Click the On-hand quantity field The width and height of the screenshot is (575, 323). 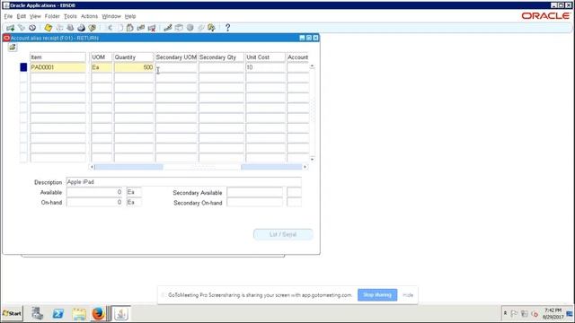pos(94,202)
